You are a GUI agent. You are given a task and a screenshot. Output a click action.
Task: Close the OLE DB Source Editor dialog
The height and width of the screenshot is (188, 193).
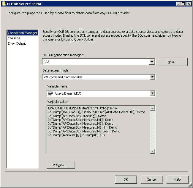(x=189, y=4)
